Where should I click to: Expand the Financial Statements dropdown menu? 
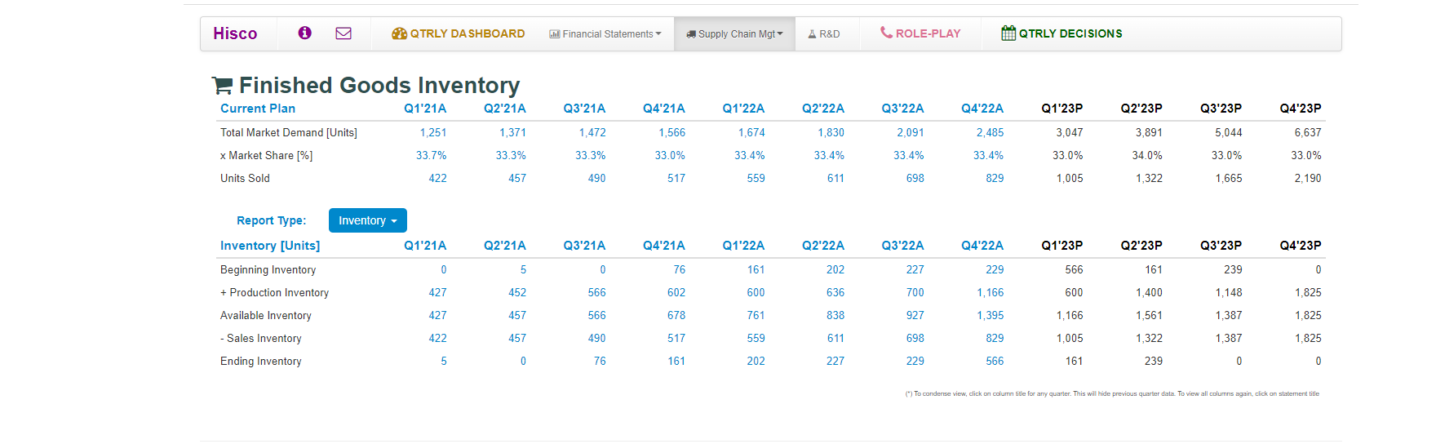606,34
